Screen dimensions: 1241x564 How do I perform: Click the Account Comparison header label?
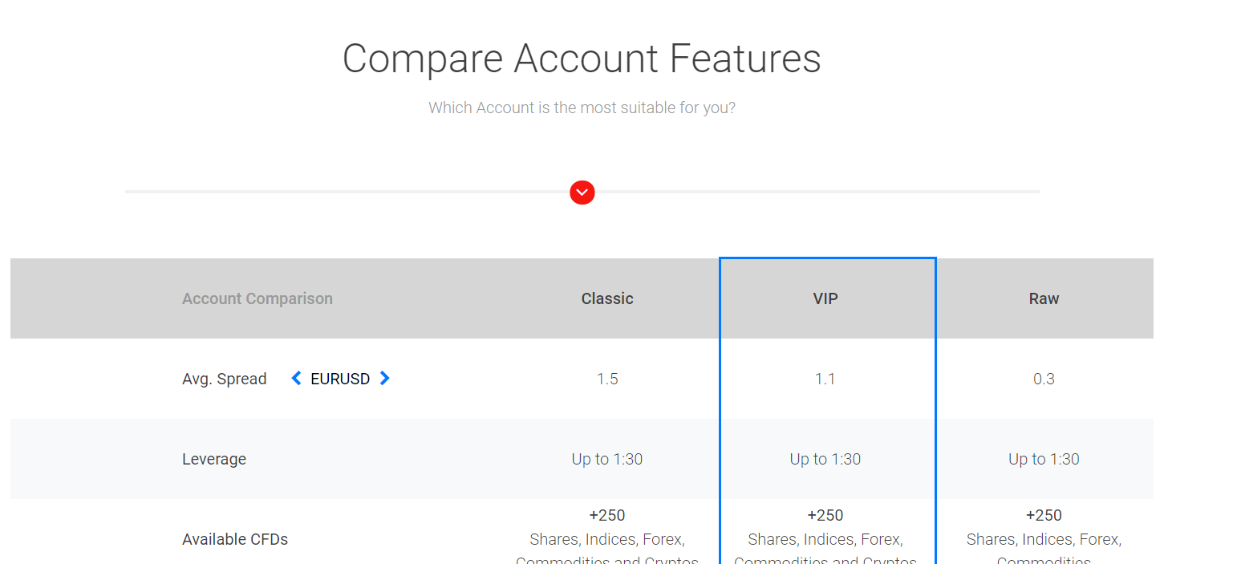[x=257, y=298]
